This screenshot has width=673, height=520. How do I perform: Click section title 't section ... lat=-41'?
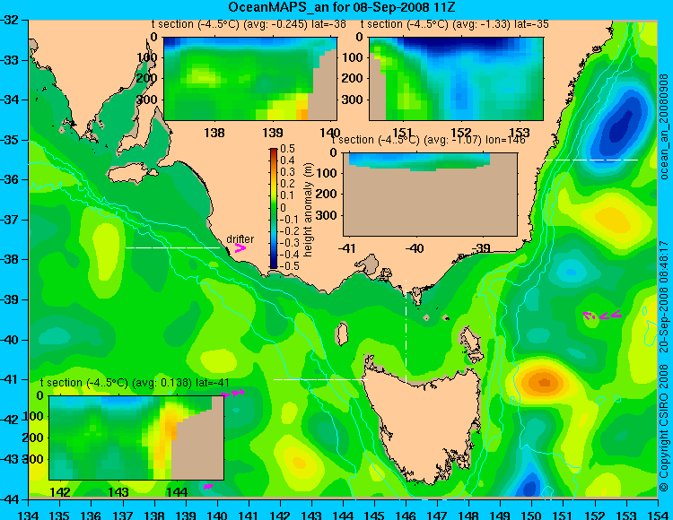135,383
